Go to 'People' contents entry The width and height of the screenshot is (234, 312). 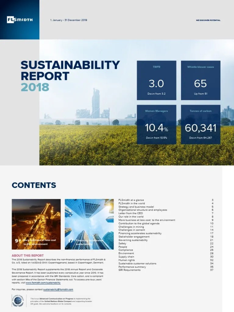122,247
